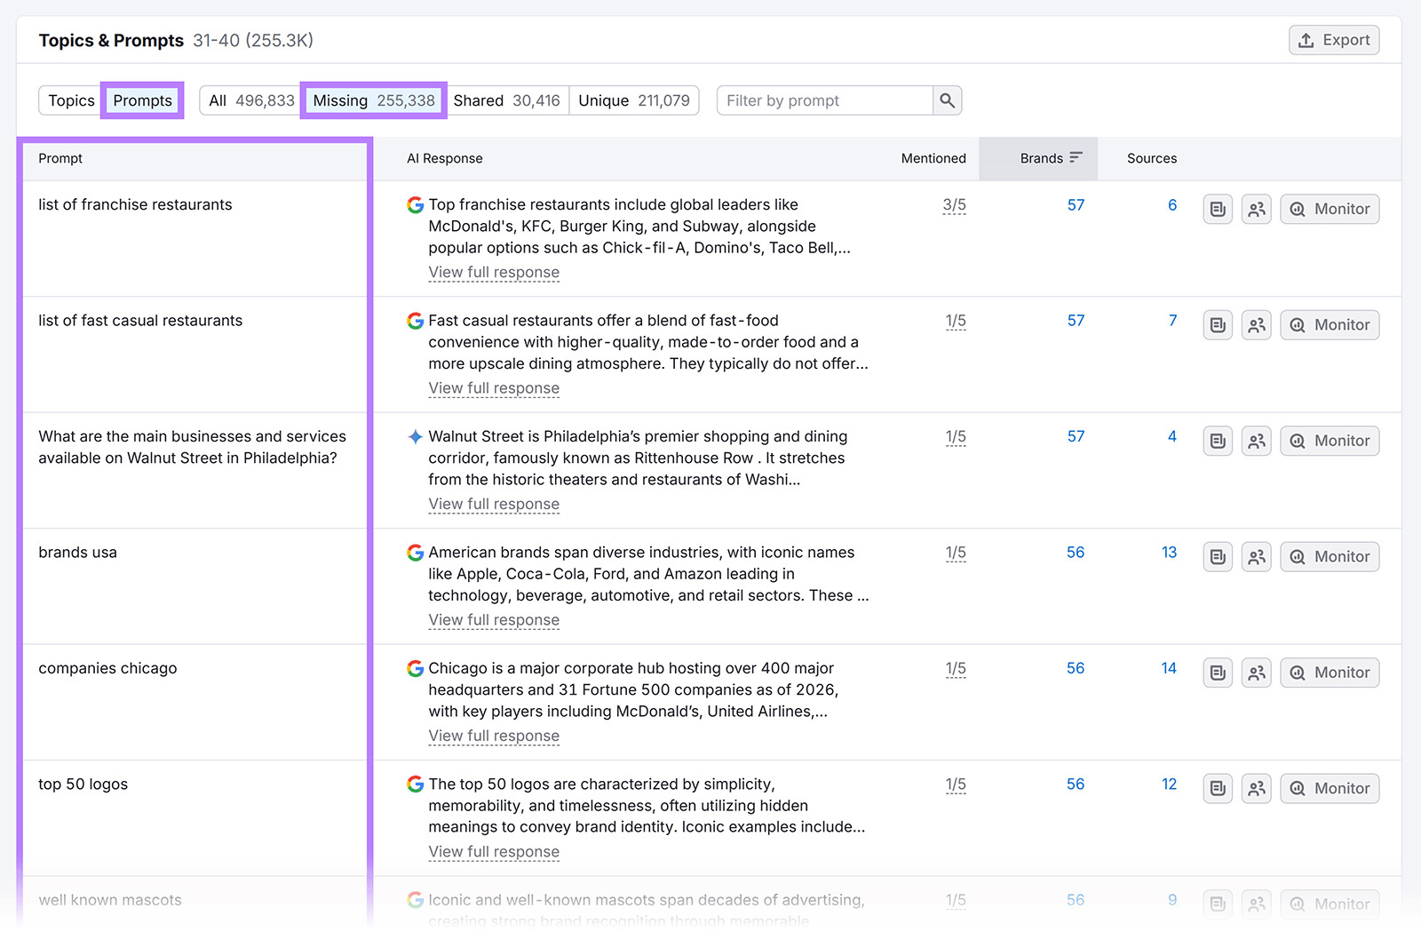The width and height of the screenshot is (1421, 932).
Task: Click 1/5 mentioned for fast casual restaurants
Action: [x=956, y=321]
